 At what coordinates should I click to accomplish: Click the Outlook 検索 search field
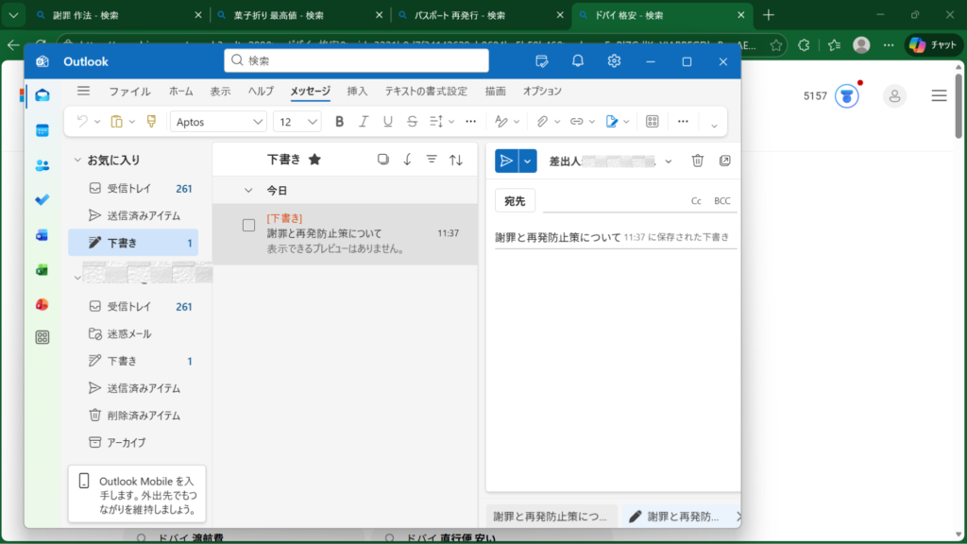[x=357, y=60]
